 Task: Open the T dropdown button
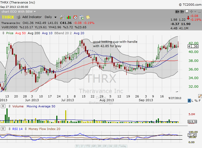182,12
